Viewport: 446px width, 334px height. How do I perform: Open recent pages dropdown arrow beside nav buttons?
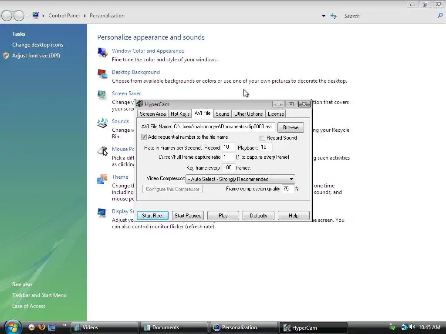click(27, 16)
